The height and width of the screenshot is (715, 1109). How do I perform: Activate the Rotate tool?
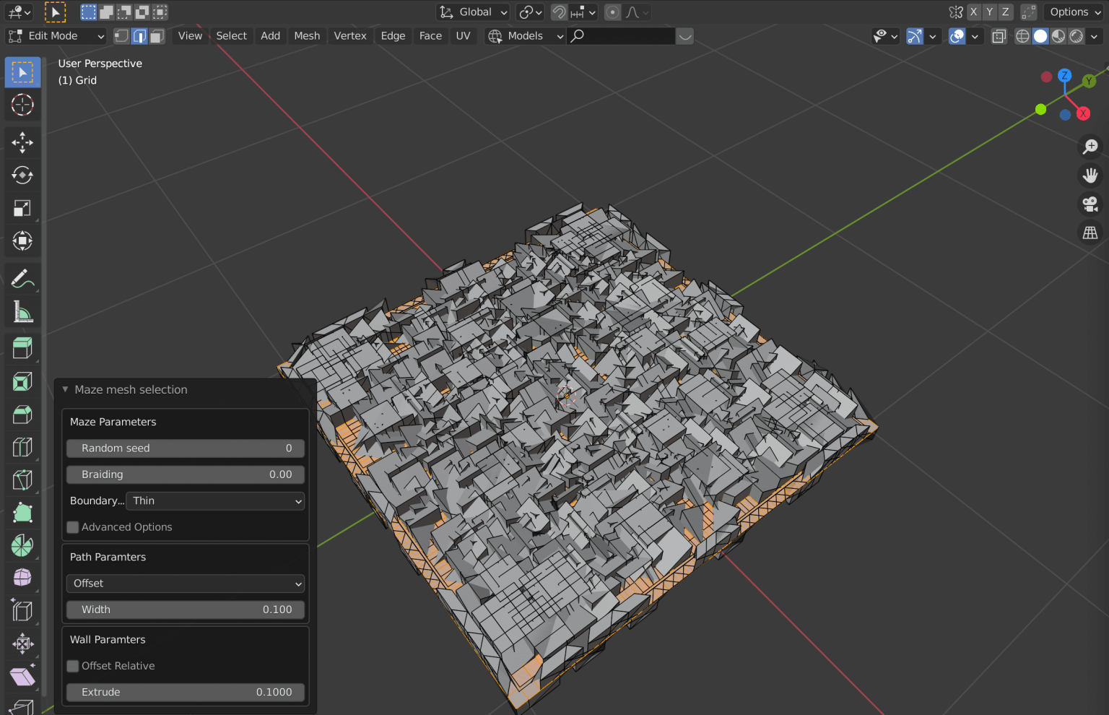tap(22, 175)
